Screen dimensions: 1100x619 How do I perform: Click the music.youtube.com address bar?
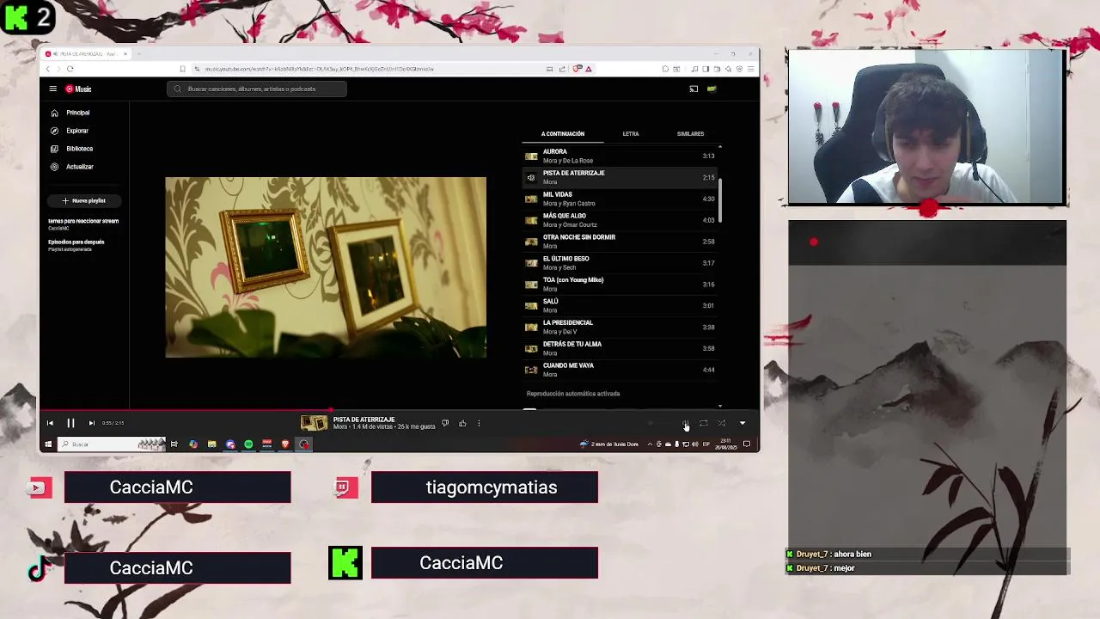319,69
